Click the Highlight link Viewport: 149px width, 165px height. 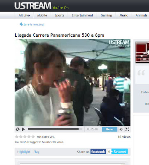click(x=24, y=152)
